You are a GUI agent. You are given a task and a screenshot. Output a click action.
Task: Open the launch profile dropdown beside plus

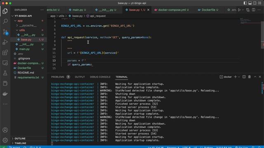(239, 77)
